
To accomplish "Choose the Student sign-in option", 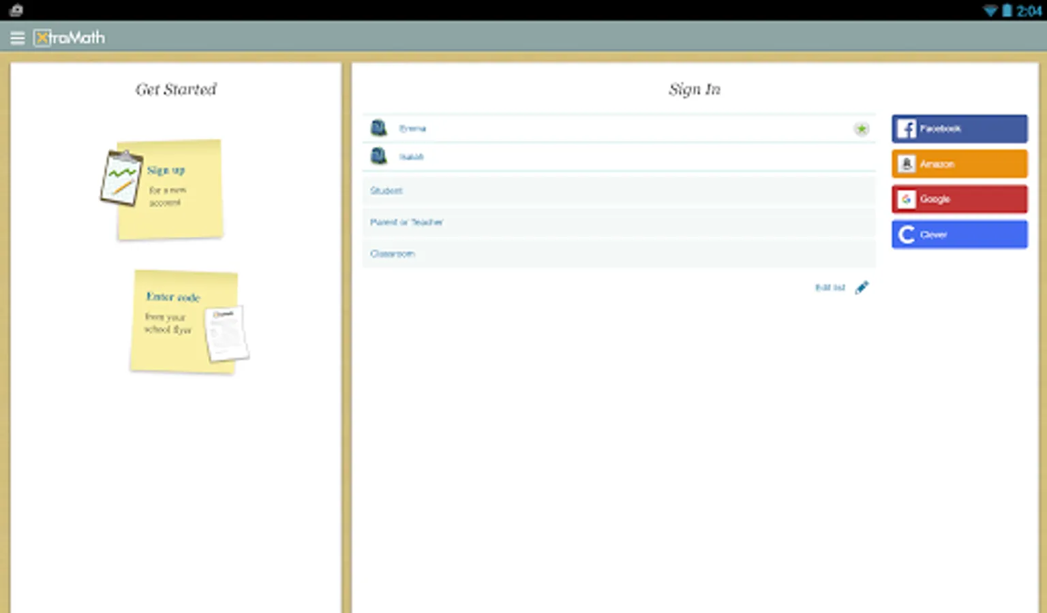I will click(x=619, y=191).
